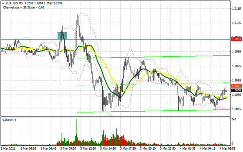243x152 pixels.
Task: Click the 3 Mar 22:50 time label
Action: click(168, 148)
